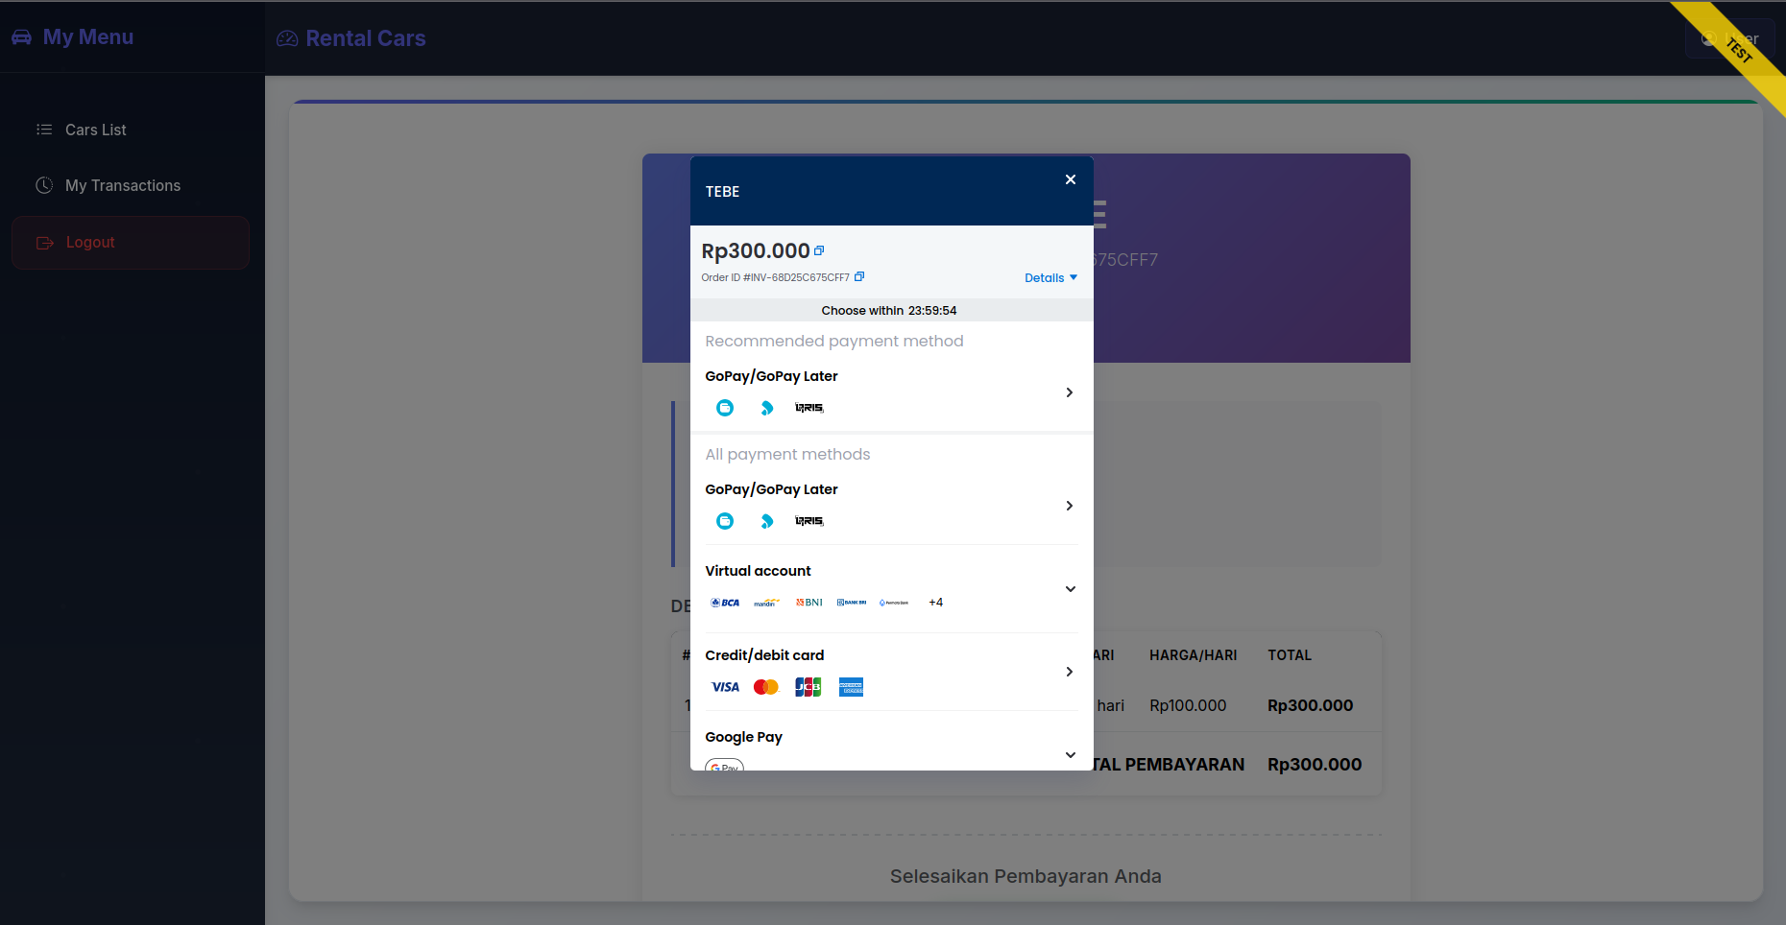Click the Rental Cars header title
The width and height of the screenshot is (1786, 925).
pos(365,38)
